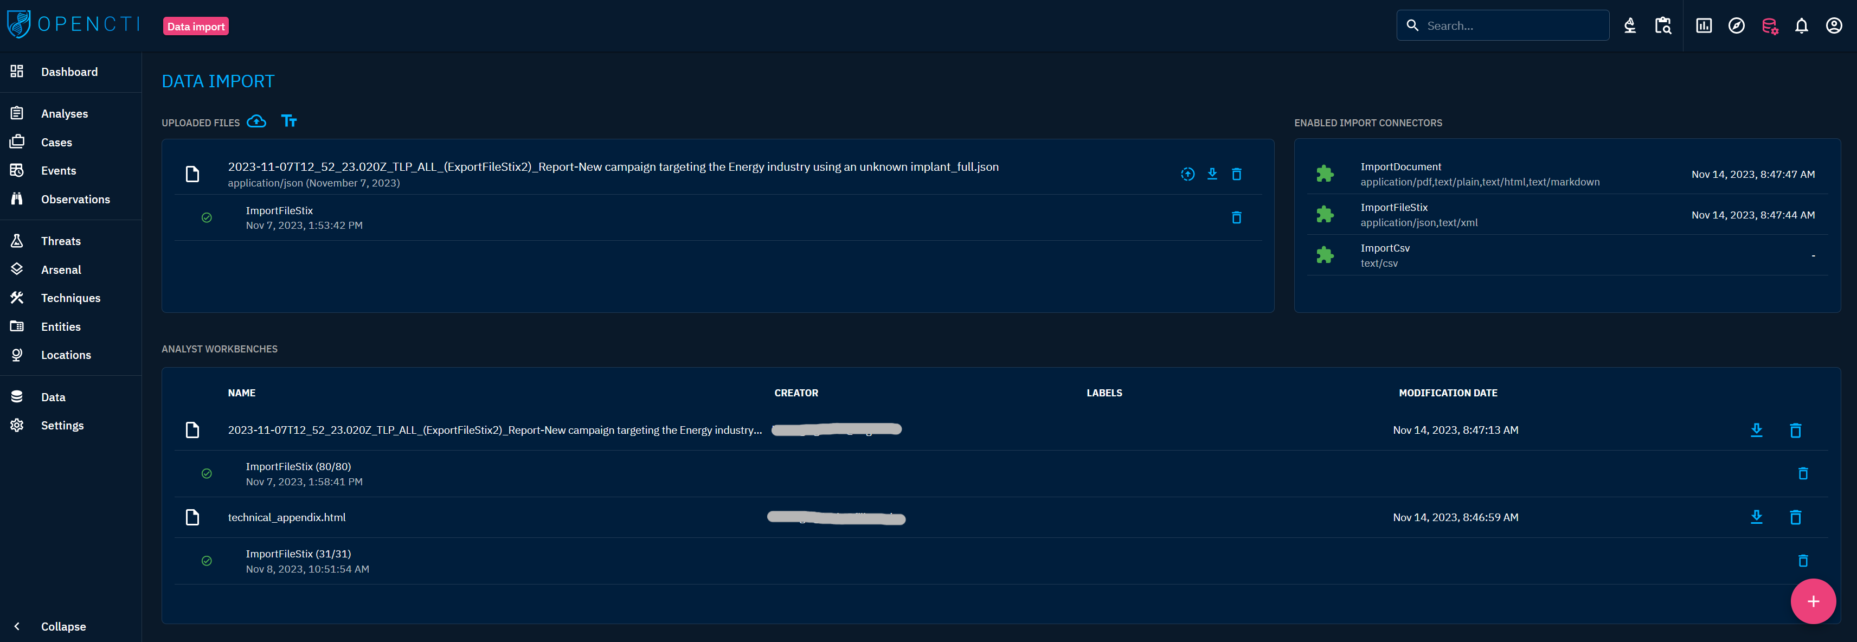Open the user profile account icon

point(1833,26)
